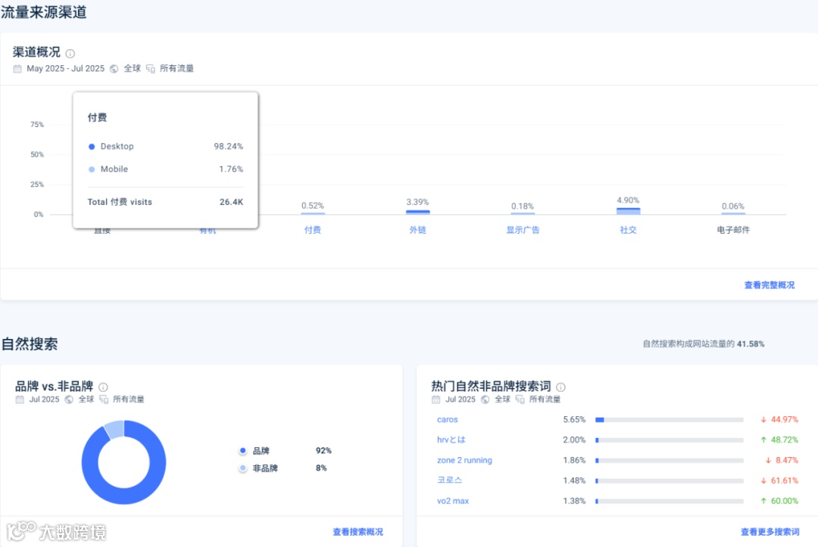Click 41.58% organic search share text

pos(751,343)
